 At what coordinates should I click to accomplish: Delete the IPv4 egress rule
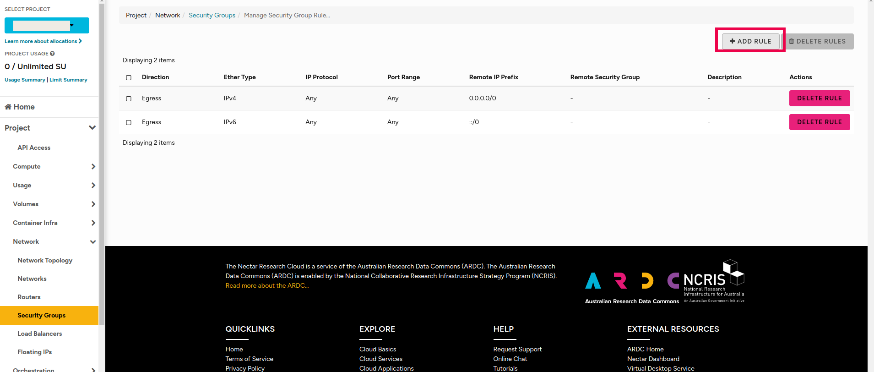coord(820,98)
